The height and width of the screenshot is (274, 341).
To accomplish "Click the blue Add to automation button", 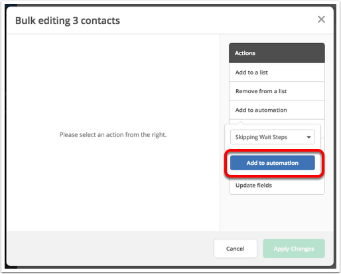I will pos(273,163).
